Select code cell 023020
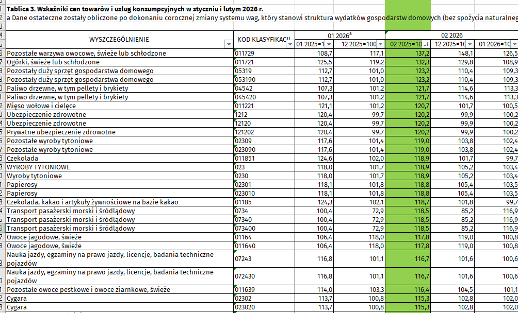518x313 pixels. pos(264,307)
